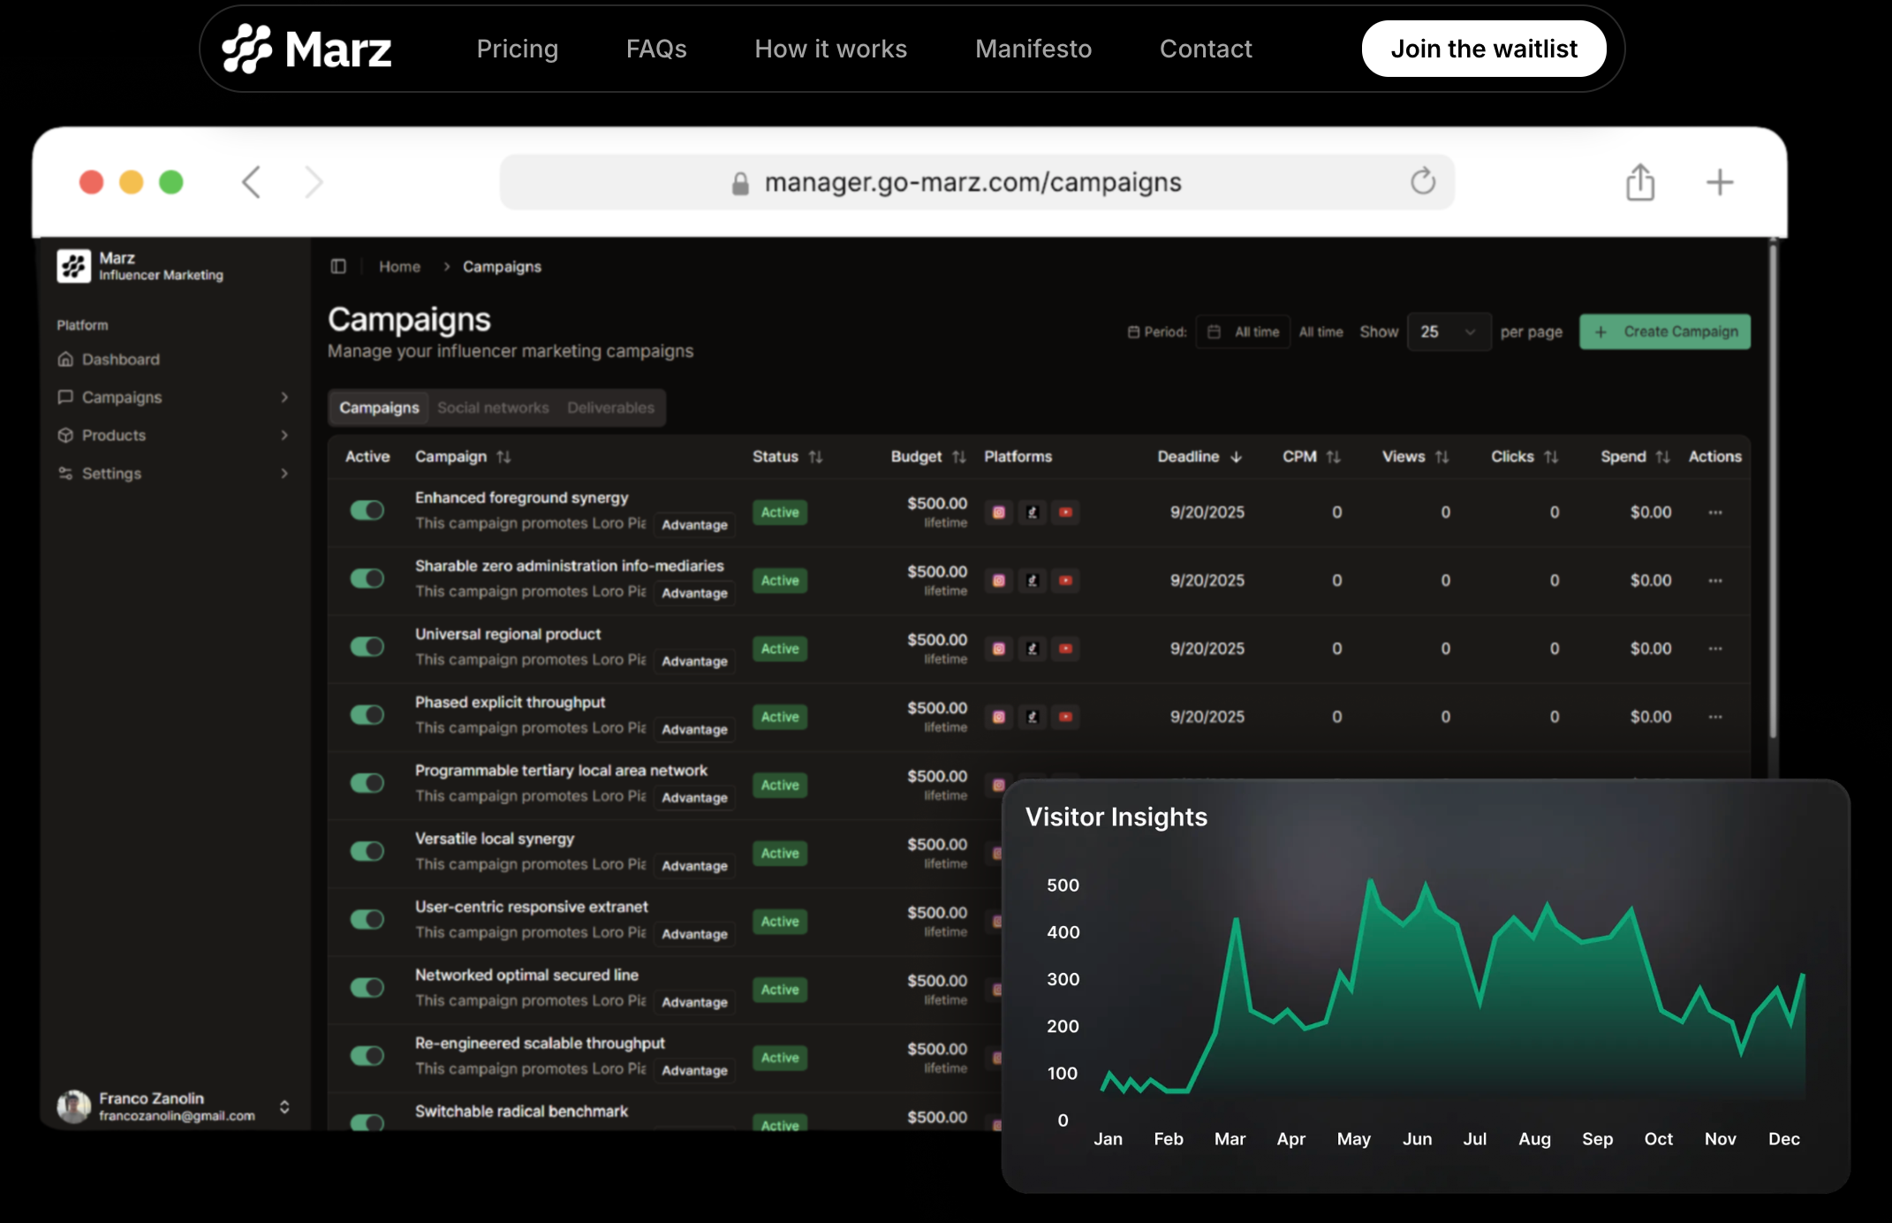Click the Instagram icon in first campaign row
Viewport: 1892px width, 1223px height.
(x=998, y=513)
